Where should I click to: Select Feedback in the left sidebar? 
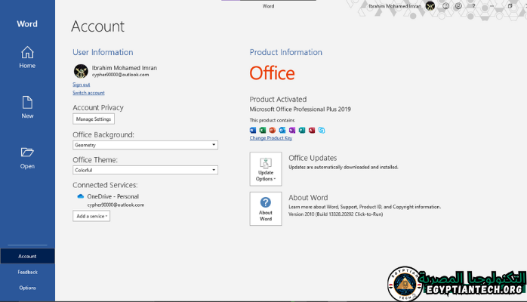pos(27,272)
